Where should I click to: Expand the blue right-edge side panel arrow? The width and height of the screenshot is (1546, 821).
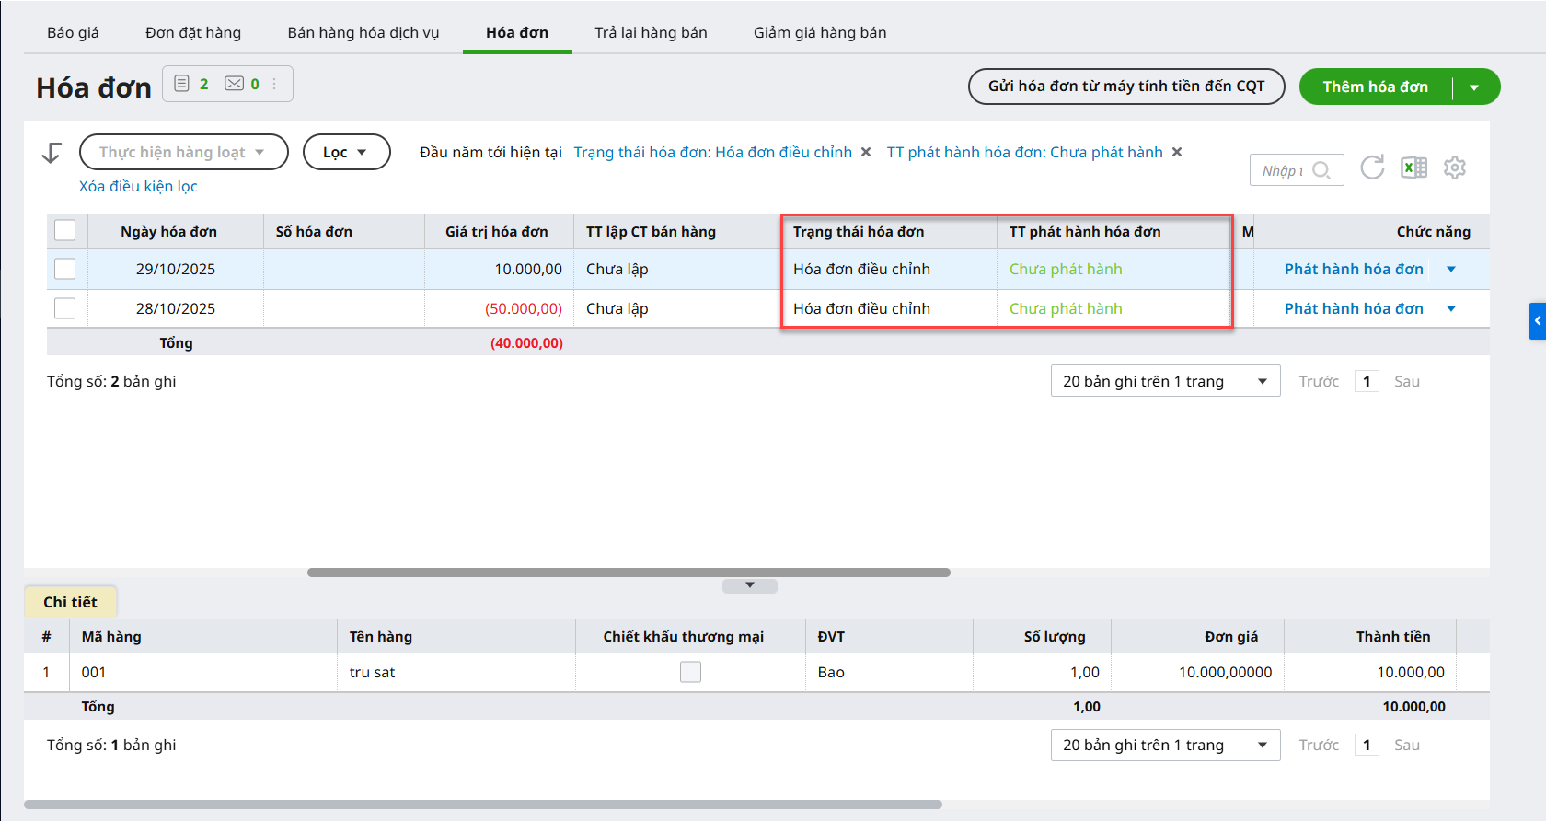(1537, 321)
